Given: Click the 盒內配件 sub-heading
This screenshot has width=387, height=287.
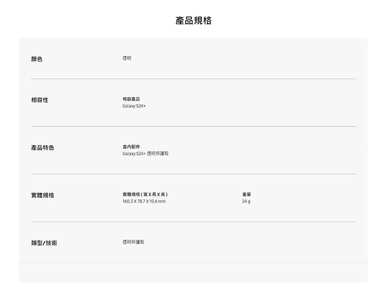Looking at the screenshot, I should point(131,147).
